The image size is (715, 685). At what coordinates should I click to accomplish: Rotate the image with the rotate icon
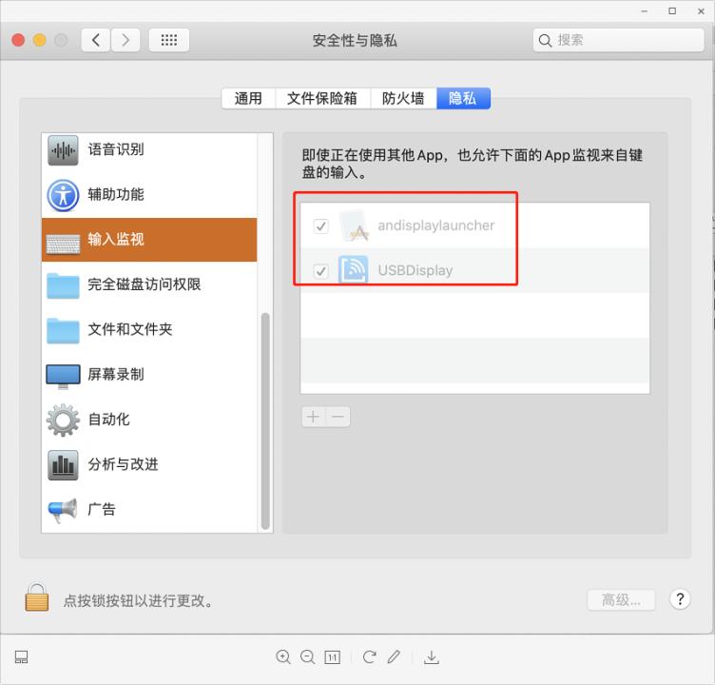pos(369,656)
